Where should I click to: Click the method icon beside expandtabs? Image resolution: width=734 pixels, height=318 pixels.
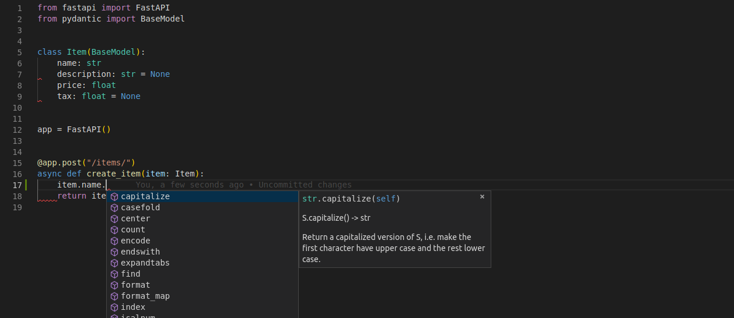(114, 263)
